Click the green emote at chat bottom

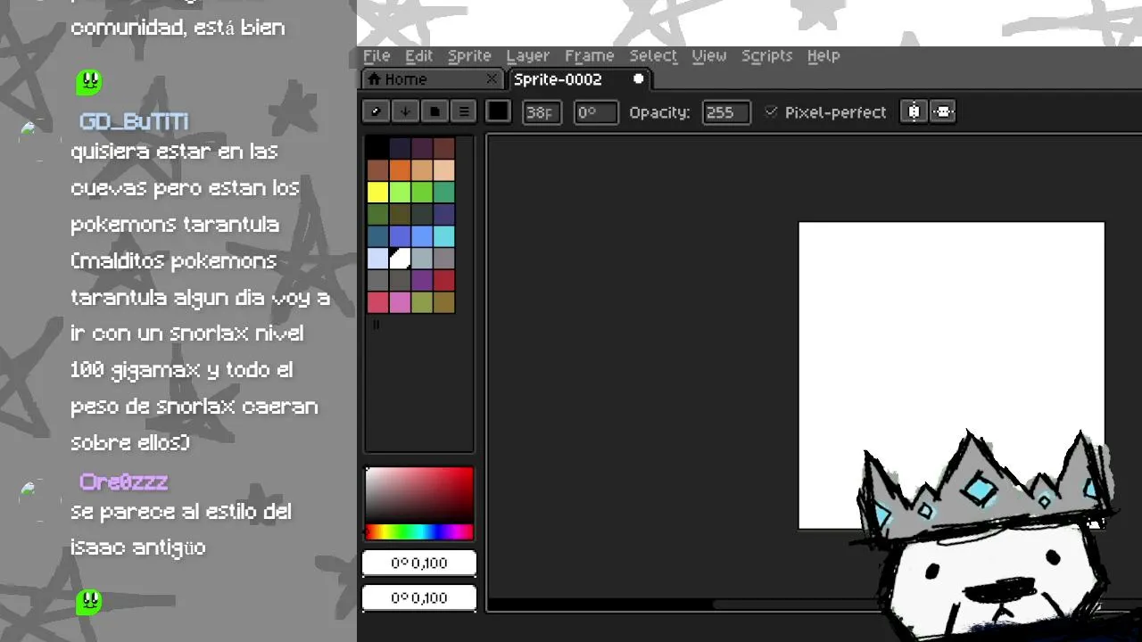click(88, 602)
